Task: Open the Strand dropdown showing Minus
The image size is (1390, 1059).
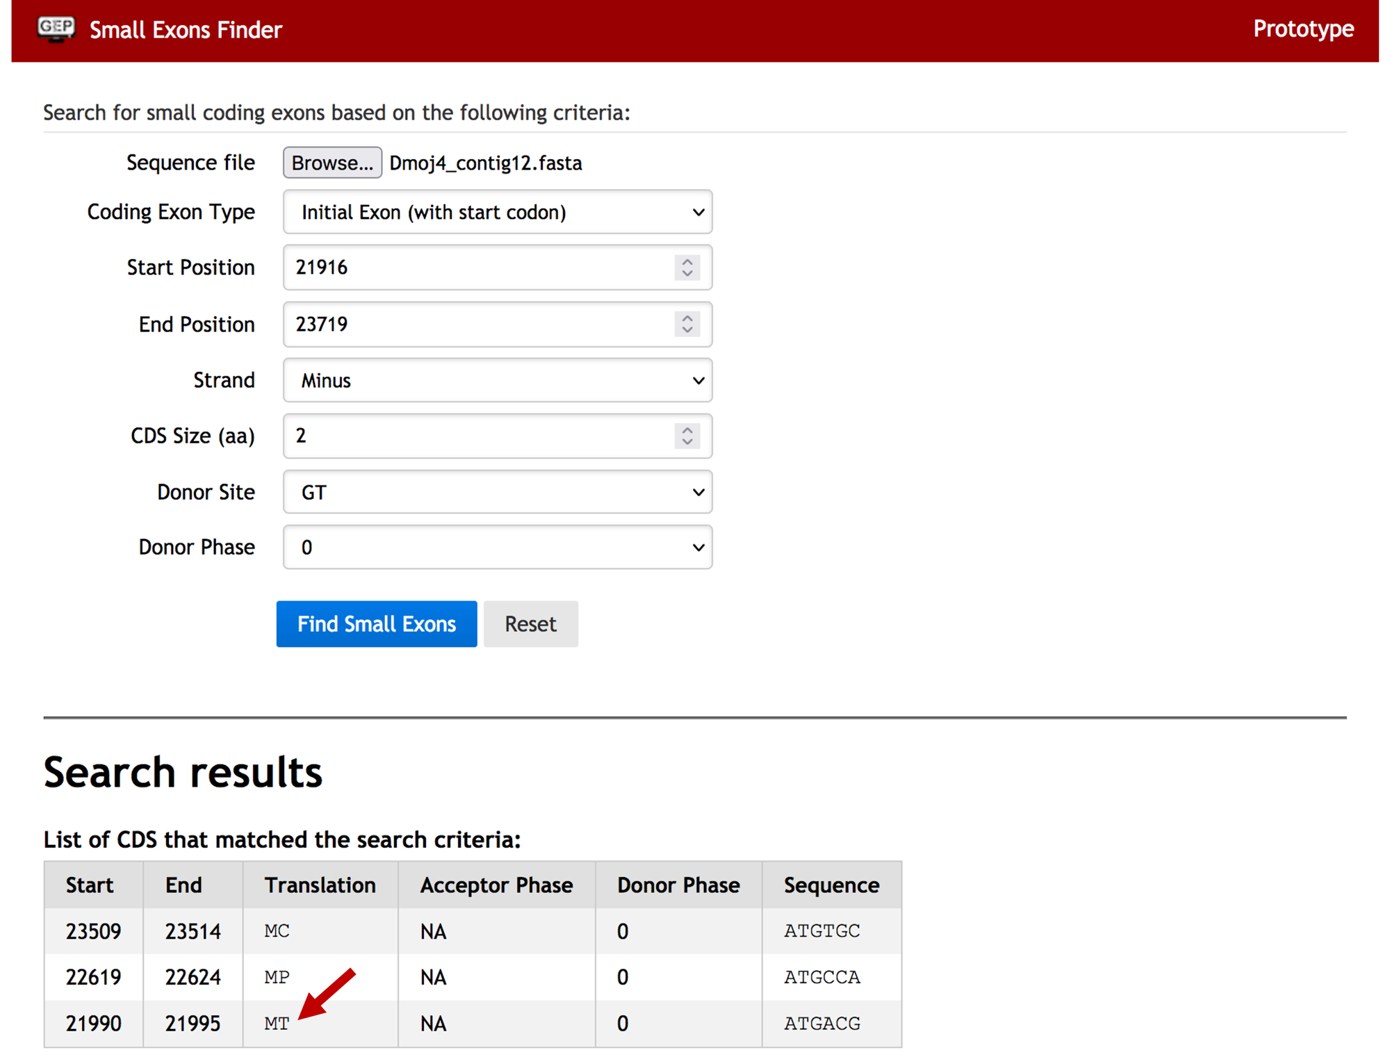Action: (x=498, y=380)
